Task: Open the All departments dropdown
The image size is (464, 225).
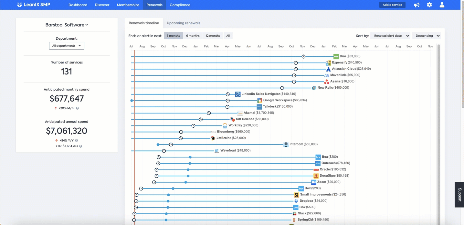Action: pos(67,46)
